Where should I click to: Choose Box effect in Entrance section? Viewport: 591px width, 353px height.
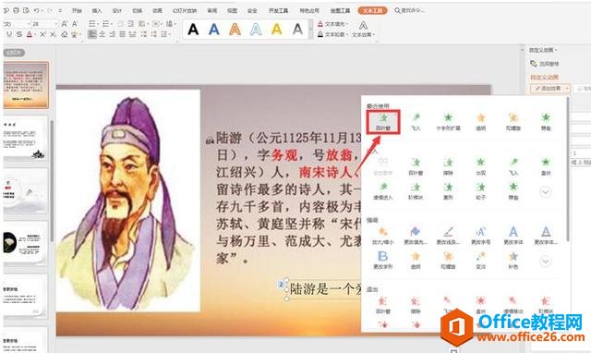(x=546, y=166)
